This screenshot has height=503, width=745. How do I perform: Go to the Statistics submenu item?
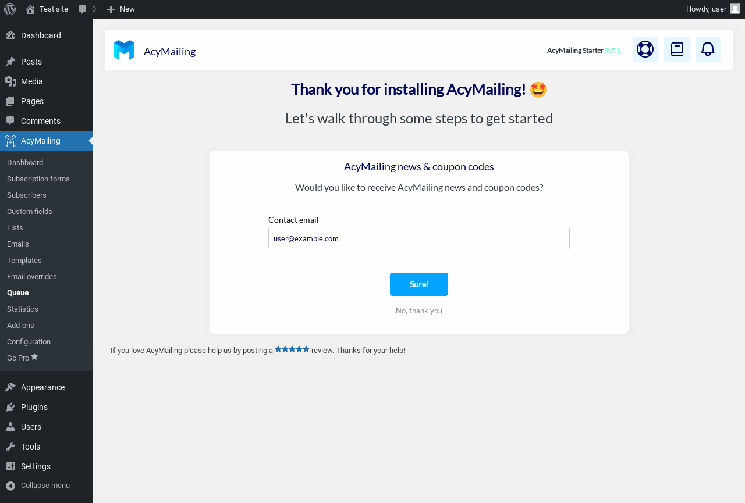23,309
